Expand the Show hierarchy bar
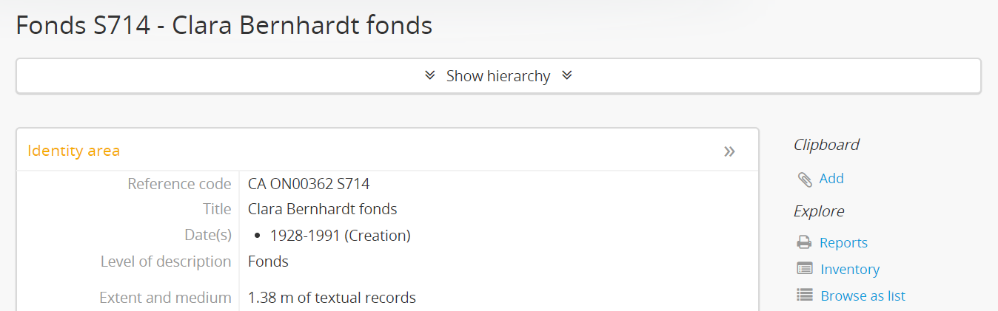 498,76
